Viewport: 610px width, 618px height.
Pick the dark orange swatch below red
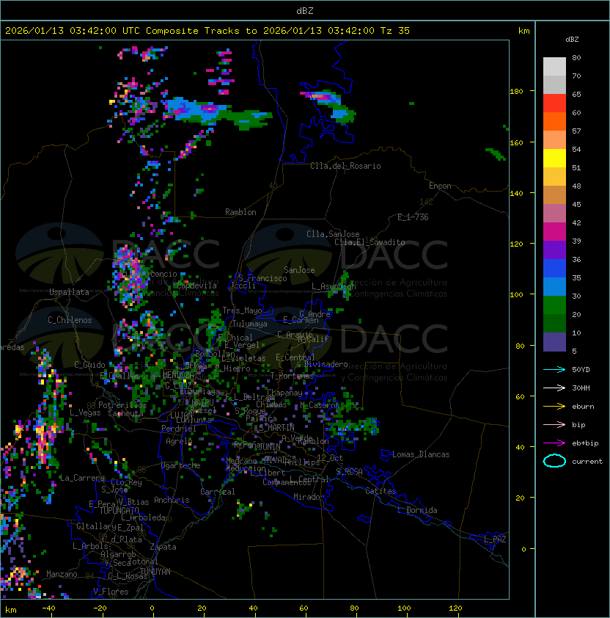pyautogui.click(x=554, y=122)
